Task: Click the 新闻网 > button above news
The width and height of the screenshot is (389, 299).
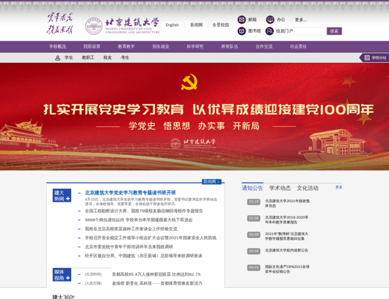Action: (212, 182)
